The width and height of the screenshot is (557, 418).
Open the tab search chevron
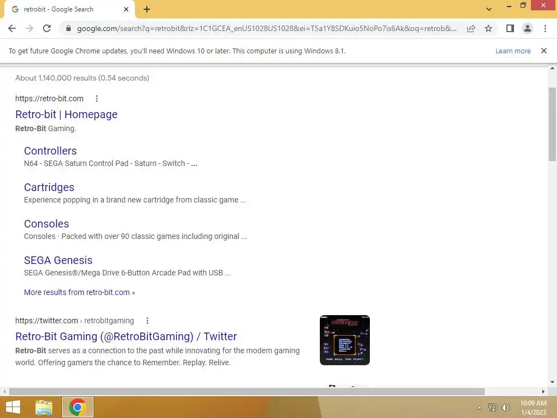click(x=489, y=9)
